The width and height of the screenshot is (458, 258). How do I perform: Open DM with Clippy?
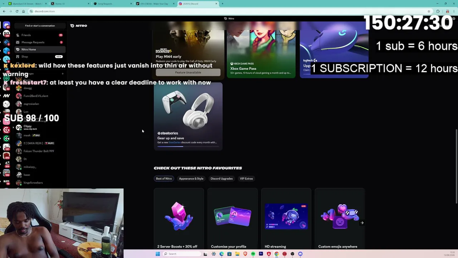pyautogui.click(x=39, y=127)
